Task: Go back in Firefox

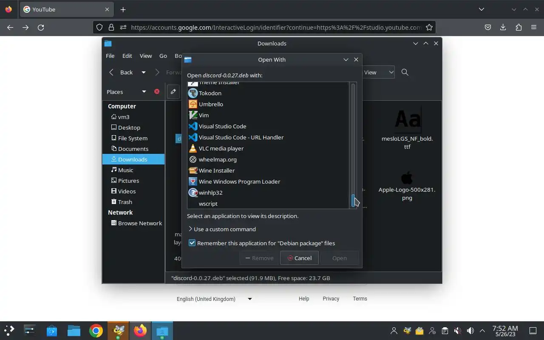Action: pyautogui.click(x=10, y=27)
